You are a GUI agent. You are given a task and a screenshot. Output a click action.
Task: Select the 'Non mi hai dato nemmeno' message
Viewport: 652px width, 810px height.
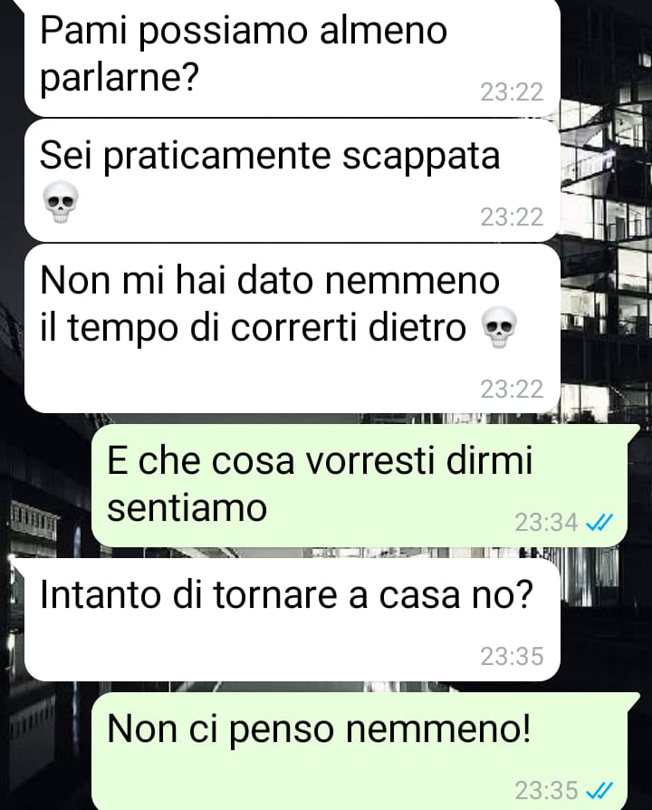pyautogui.click(x=292, y=328)
